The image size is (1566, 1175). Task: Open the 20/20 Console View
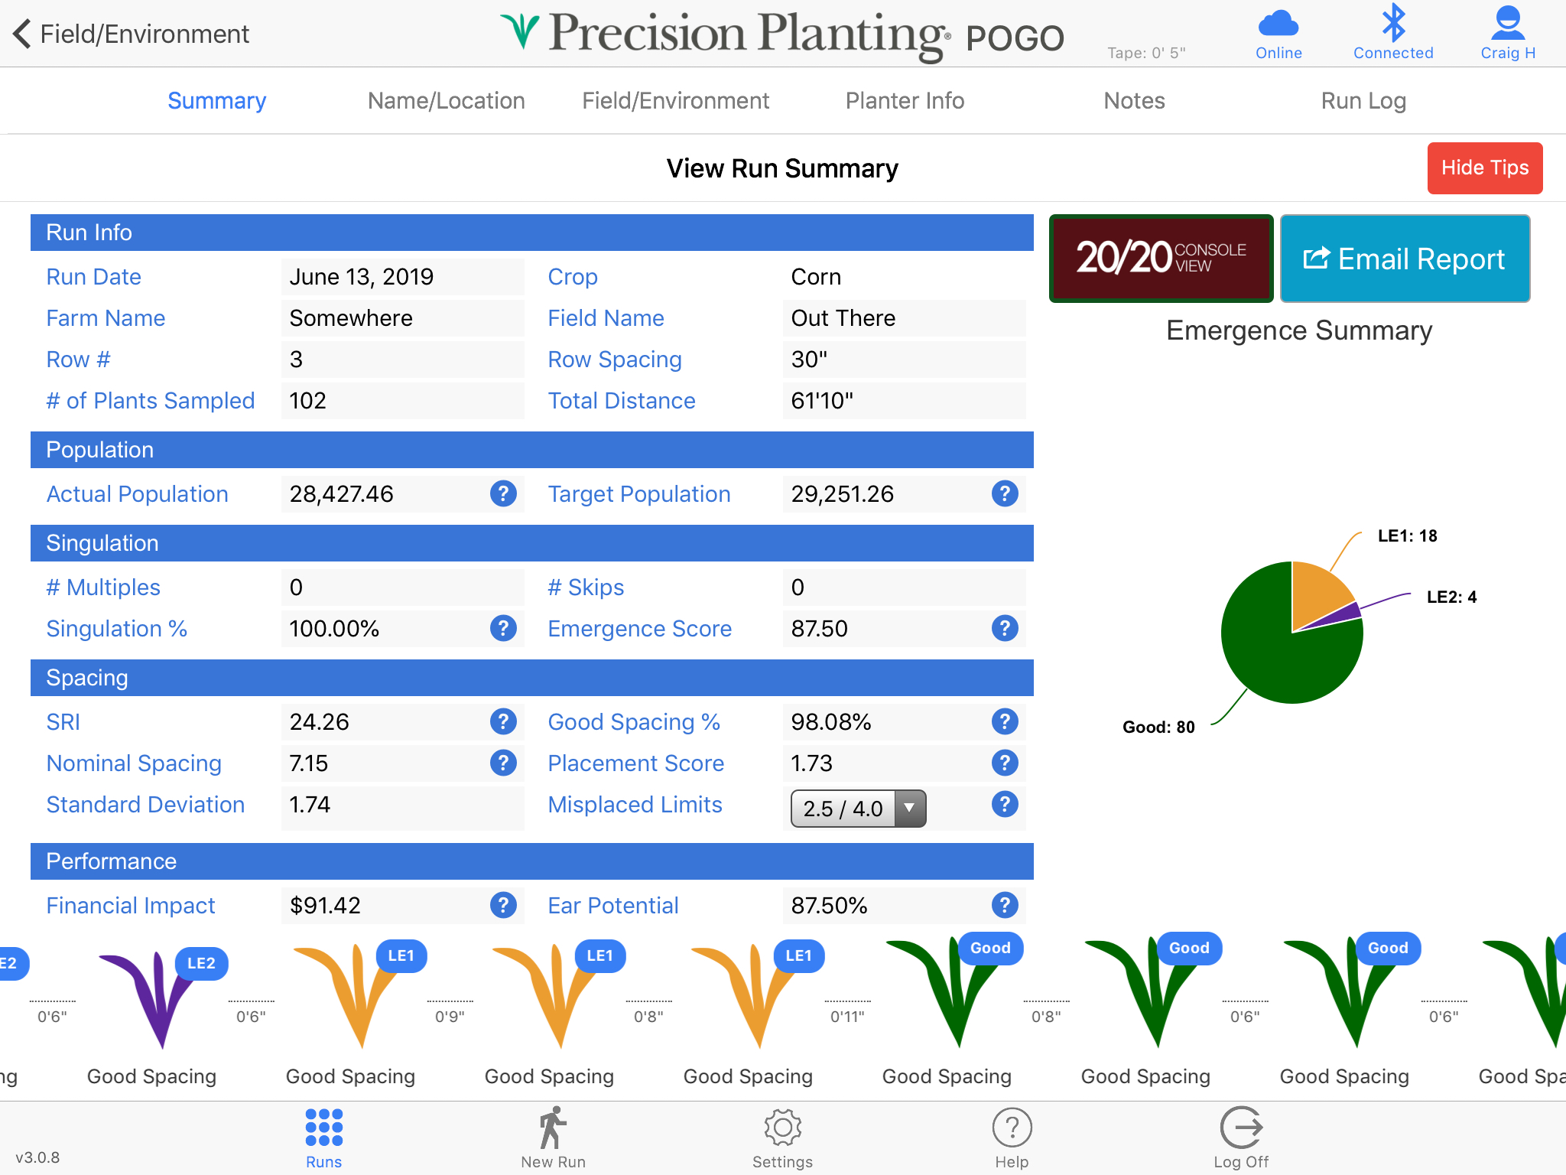click(1161, 259)
